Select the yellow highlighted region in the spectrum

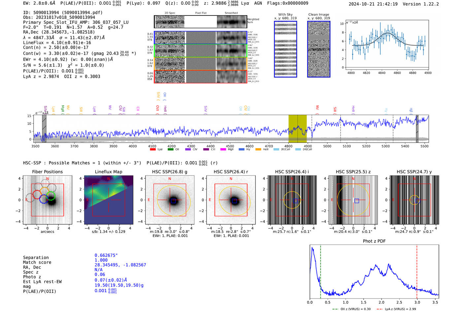click(298, 128)
